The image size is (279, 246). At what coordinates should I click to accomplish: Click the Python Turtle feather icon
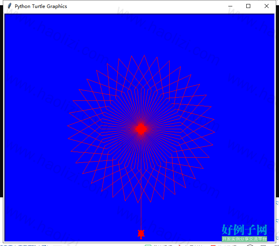point(10,6)
